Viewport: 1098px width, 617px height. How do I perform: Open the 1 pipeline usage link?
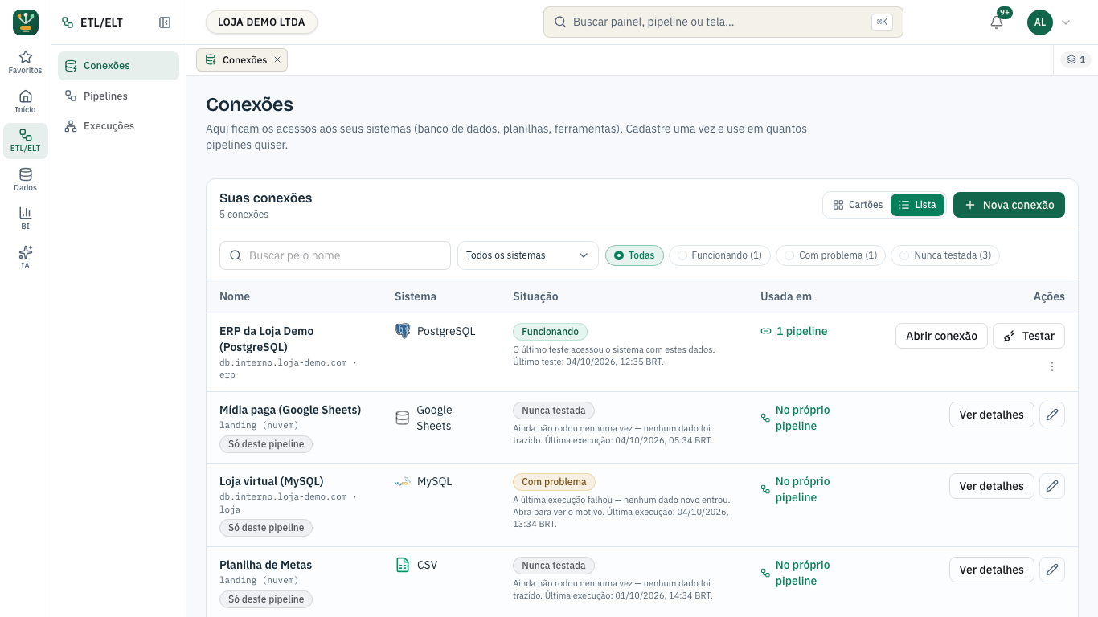(793, 331)
